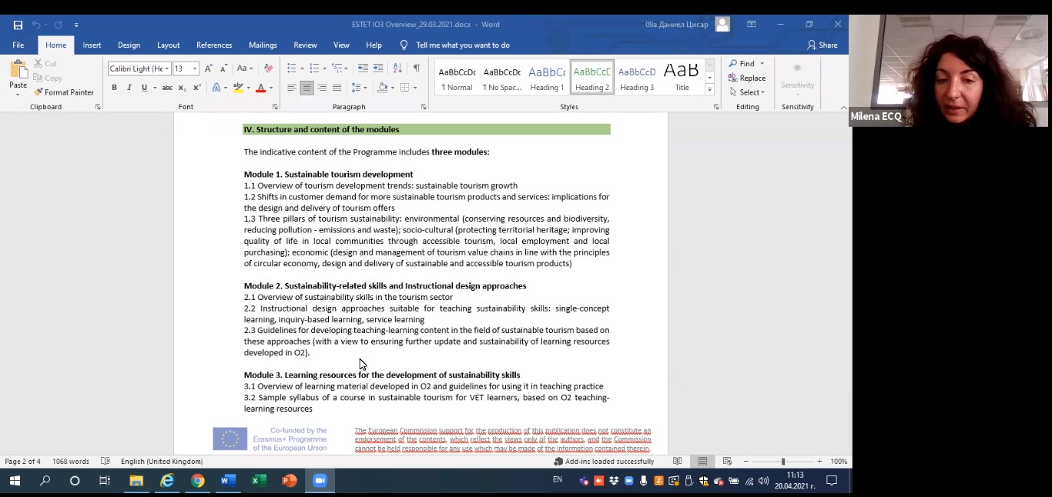
Task: Apply the Heading 1 style
Action: [547, 77]
